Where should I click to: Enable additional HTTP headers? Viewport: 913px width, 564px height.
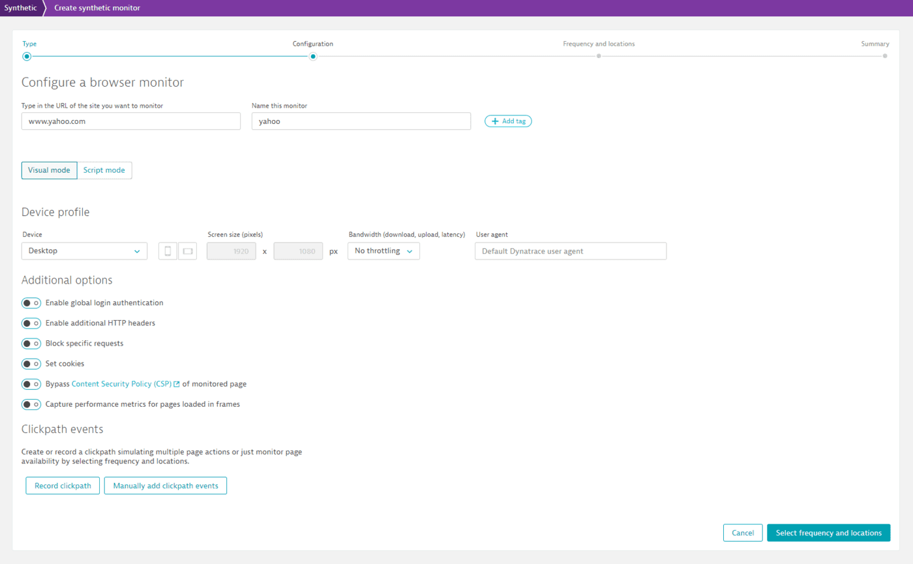pyautogui.click(x=31, y=323)
